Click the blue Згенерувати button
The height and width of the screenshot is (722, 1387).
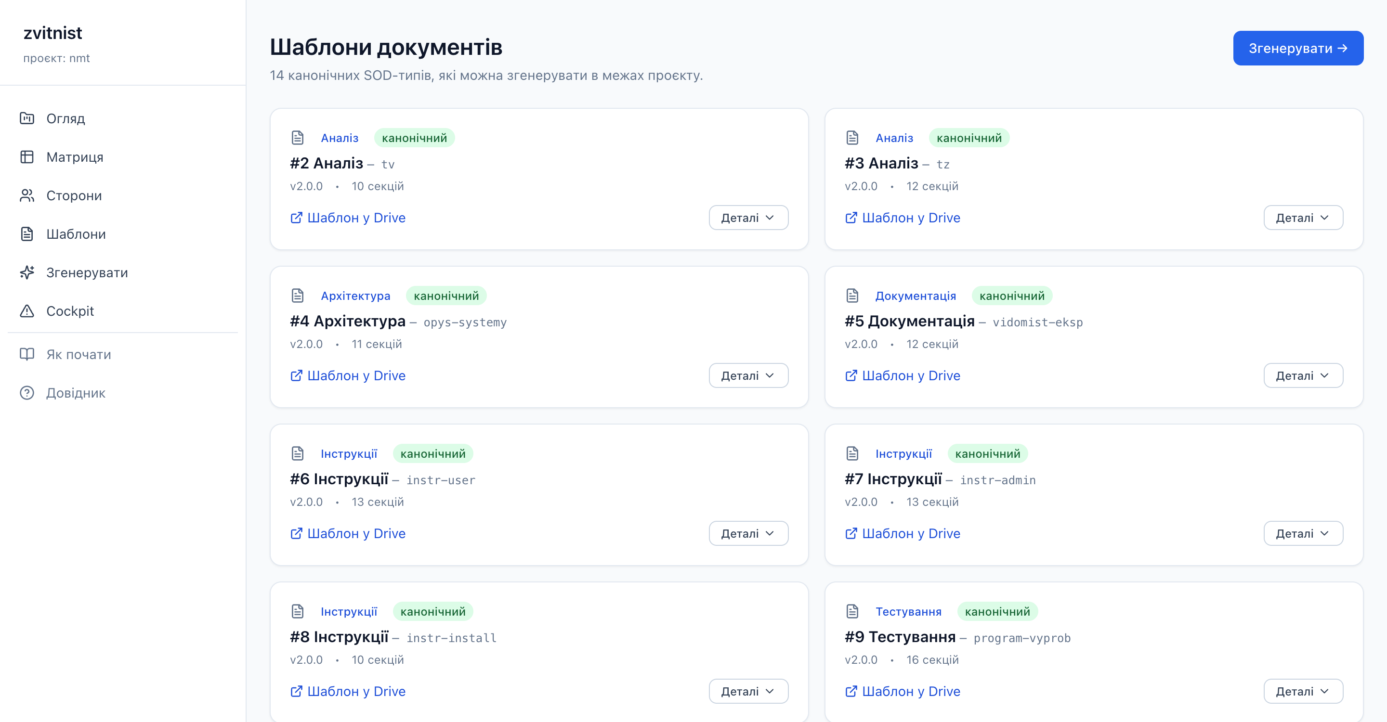(x=1298, y=49)
